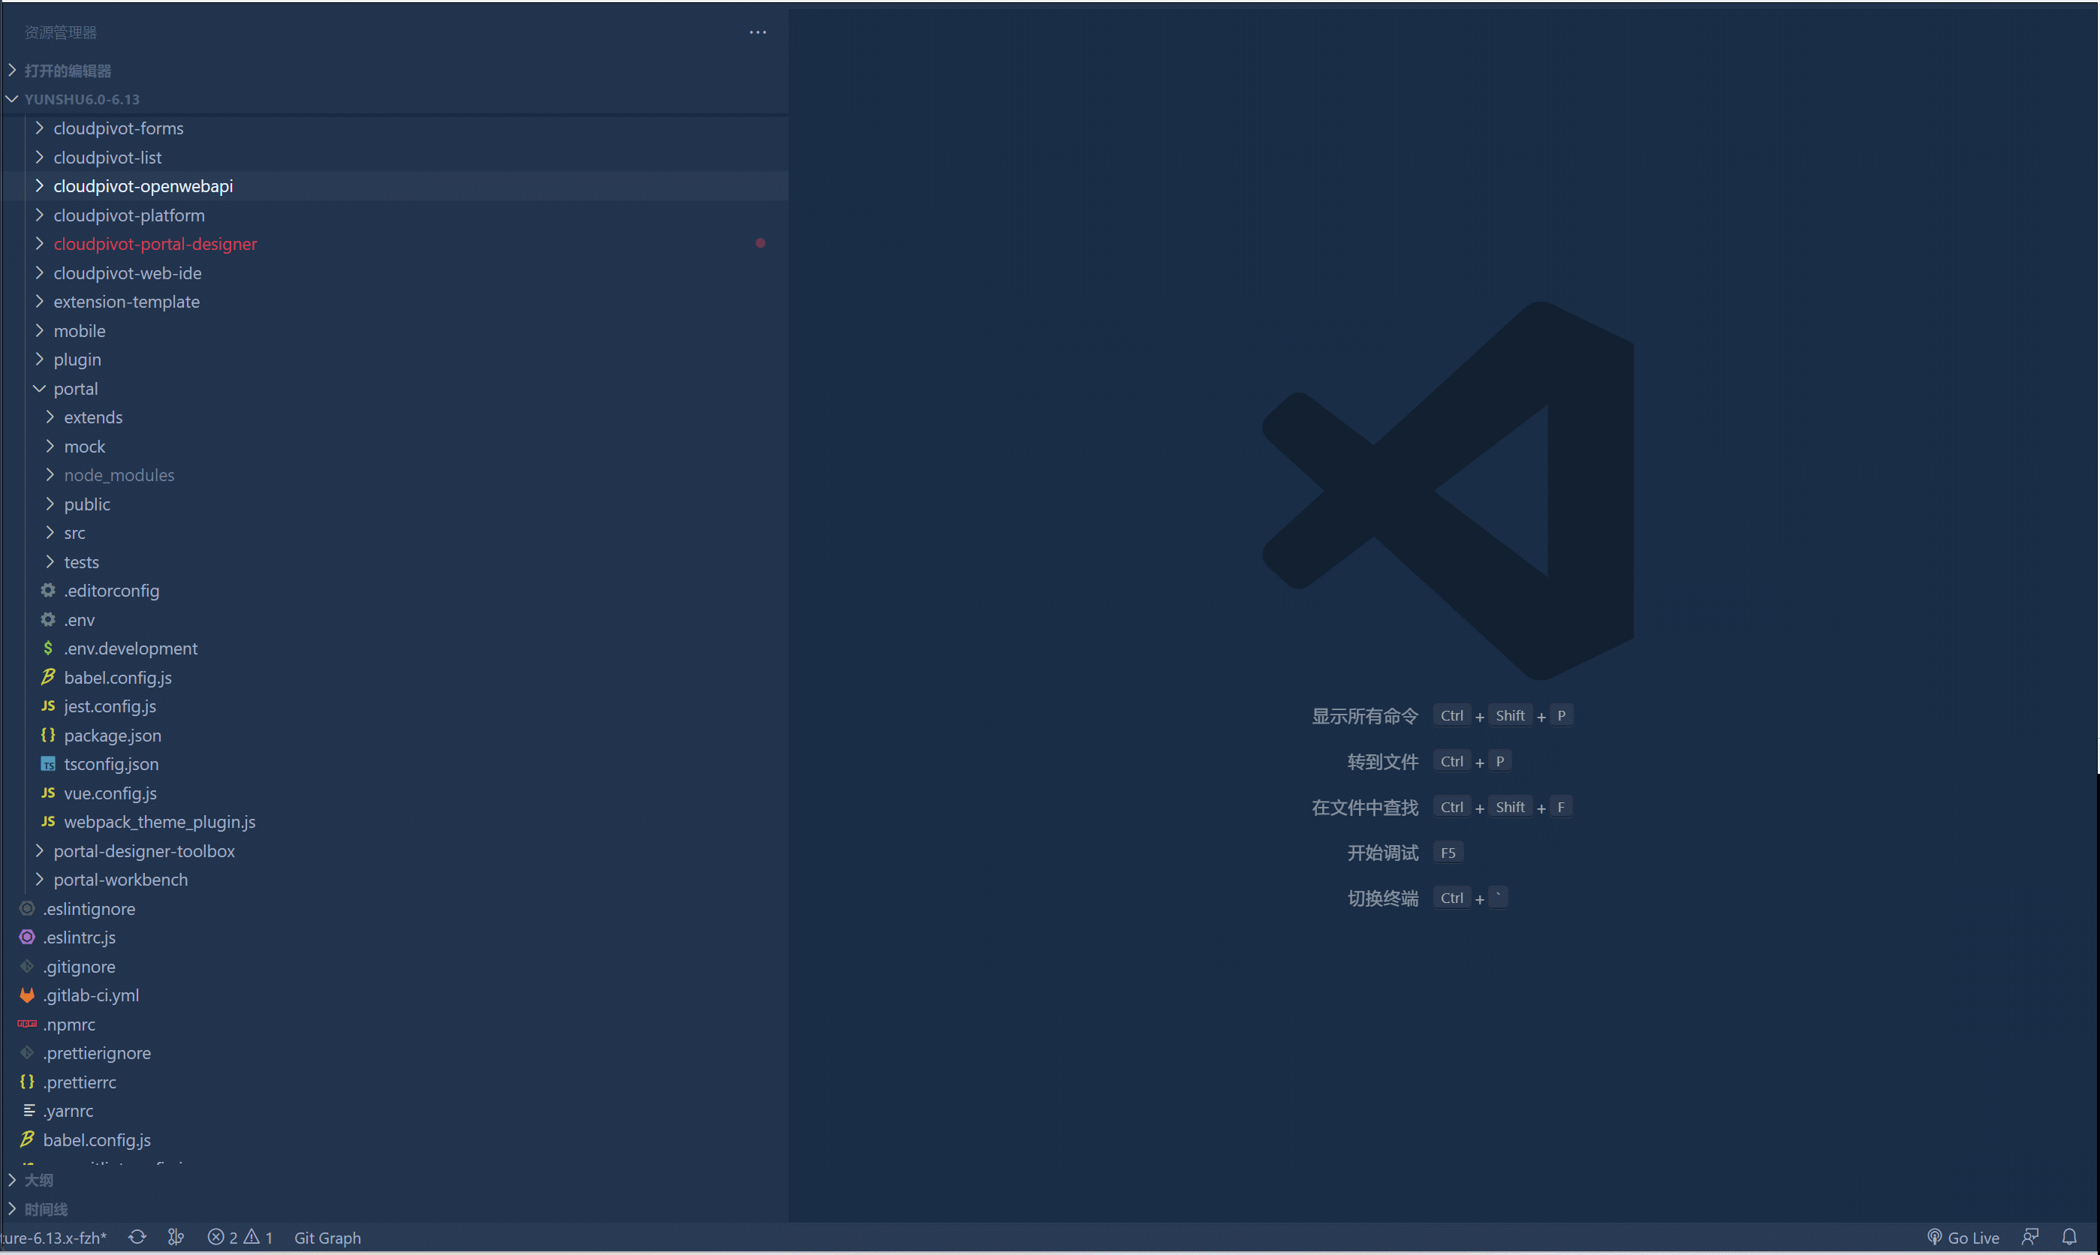
Task: Collapse the YUNSHU6.0-6.13 root folder
Action: [12, 99]
